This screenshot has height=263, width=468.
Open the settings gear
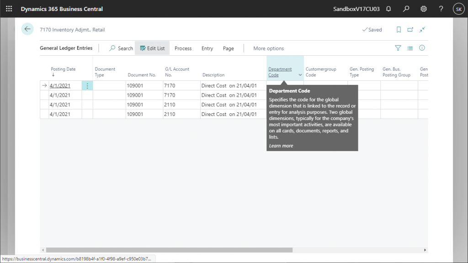424,9
